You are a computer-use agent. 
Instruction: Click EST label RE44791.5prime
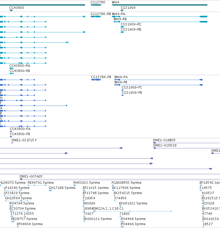click(x=41, y=183)
